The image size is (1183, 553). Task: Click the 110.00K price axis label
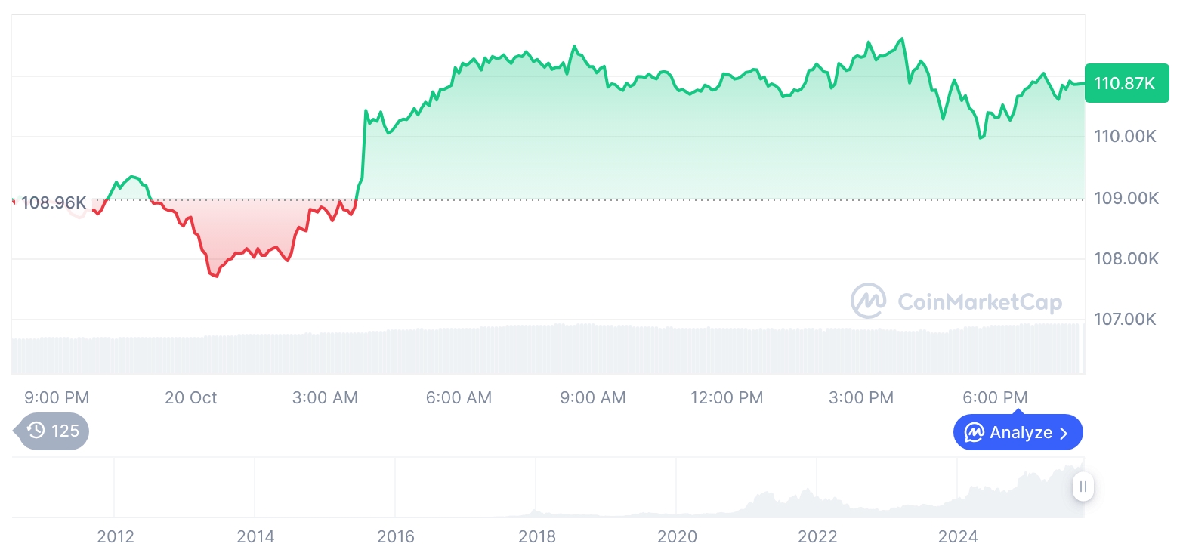(1126, 137)
